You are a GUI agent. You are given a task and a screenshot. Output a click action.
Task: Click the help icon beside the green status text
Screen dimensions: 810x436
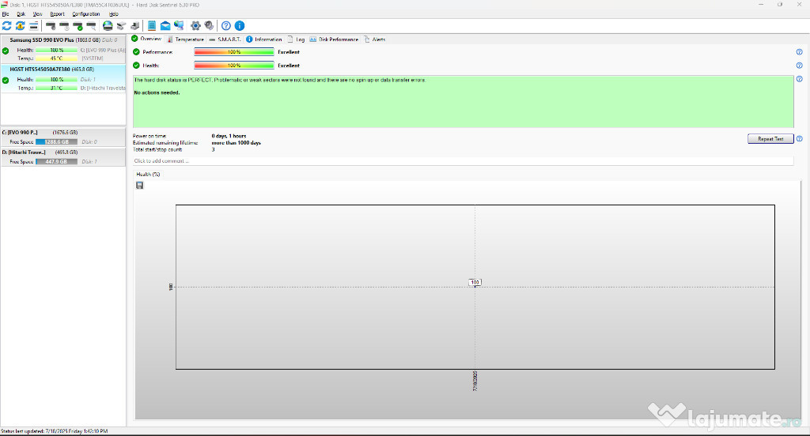click(799, 79)
